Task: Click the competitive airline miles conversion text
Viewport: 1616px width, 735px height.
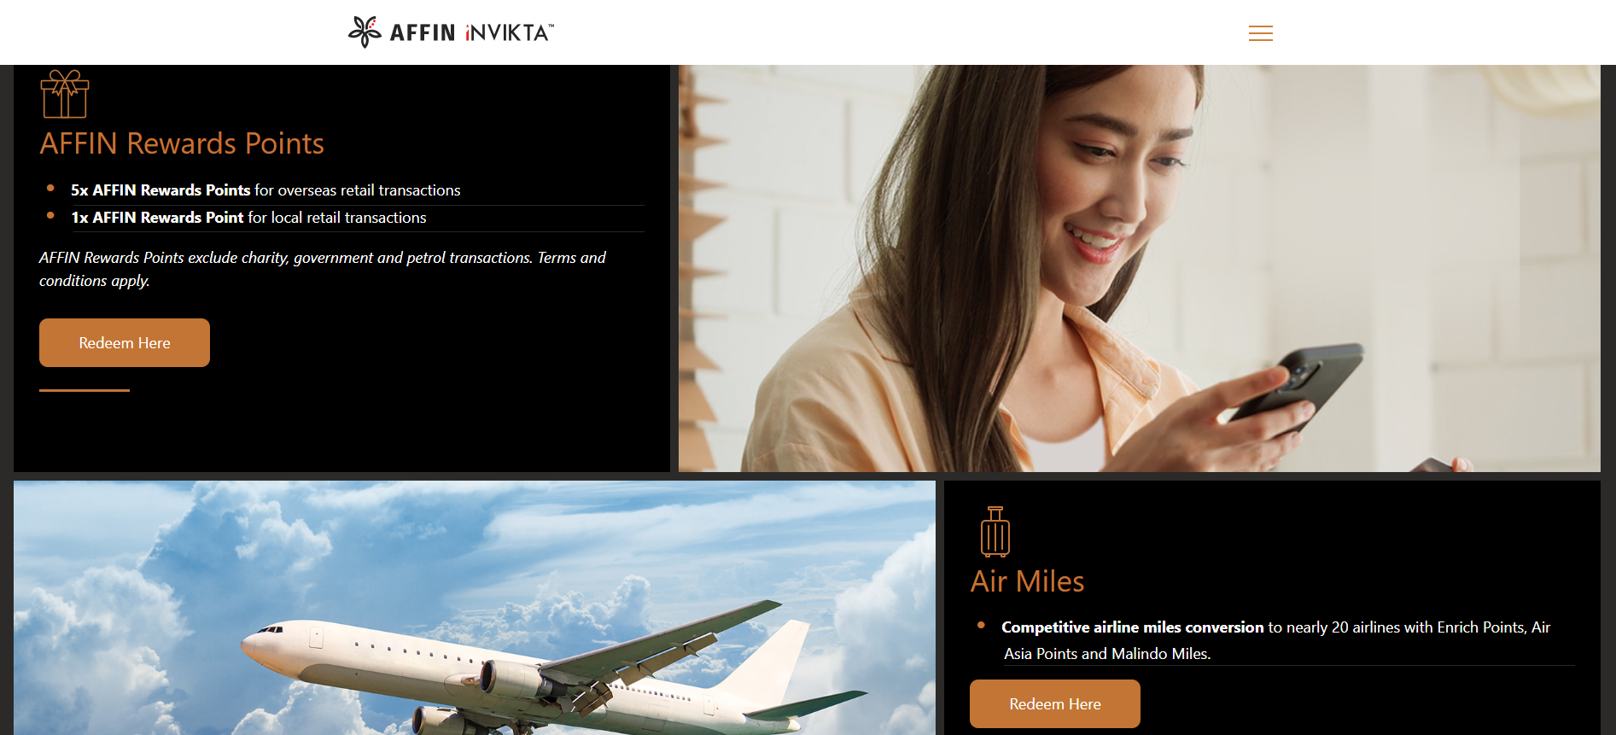Action: coord(1275,640)
